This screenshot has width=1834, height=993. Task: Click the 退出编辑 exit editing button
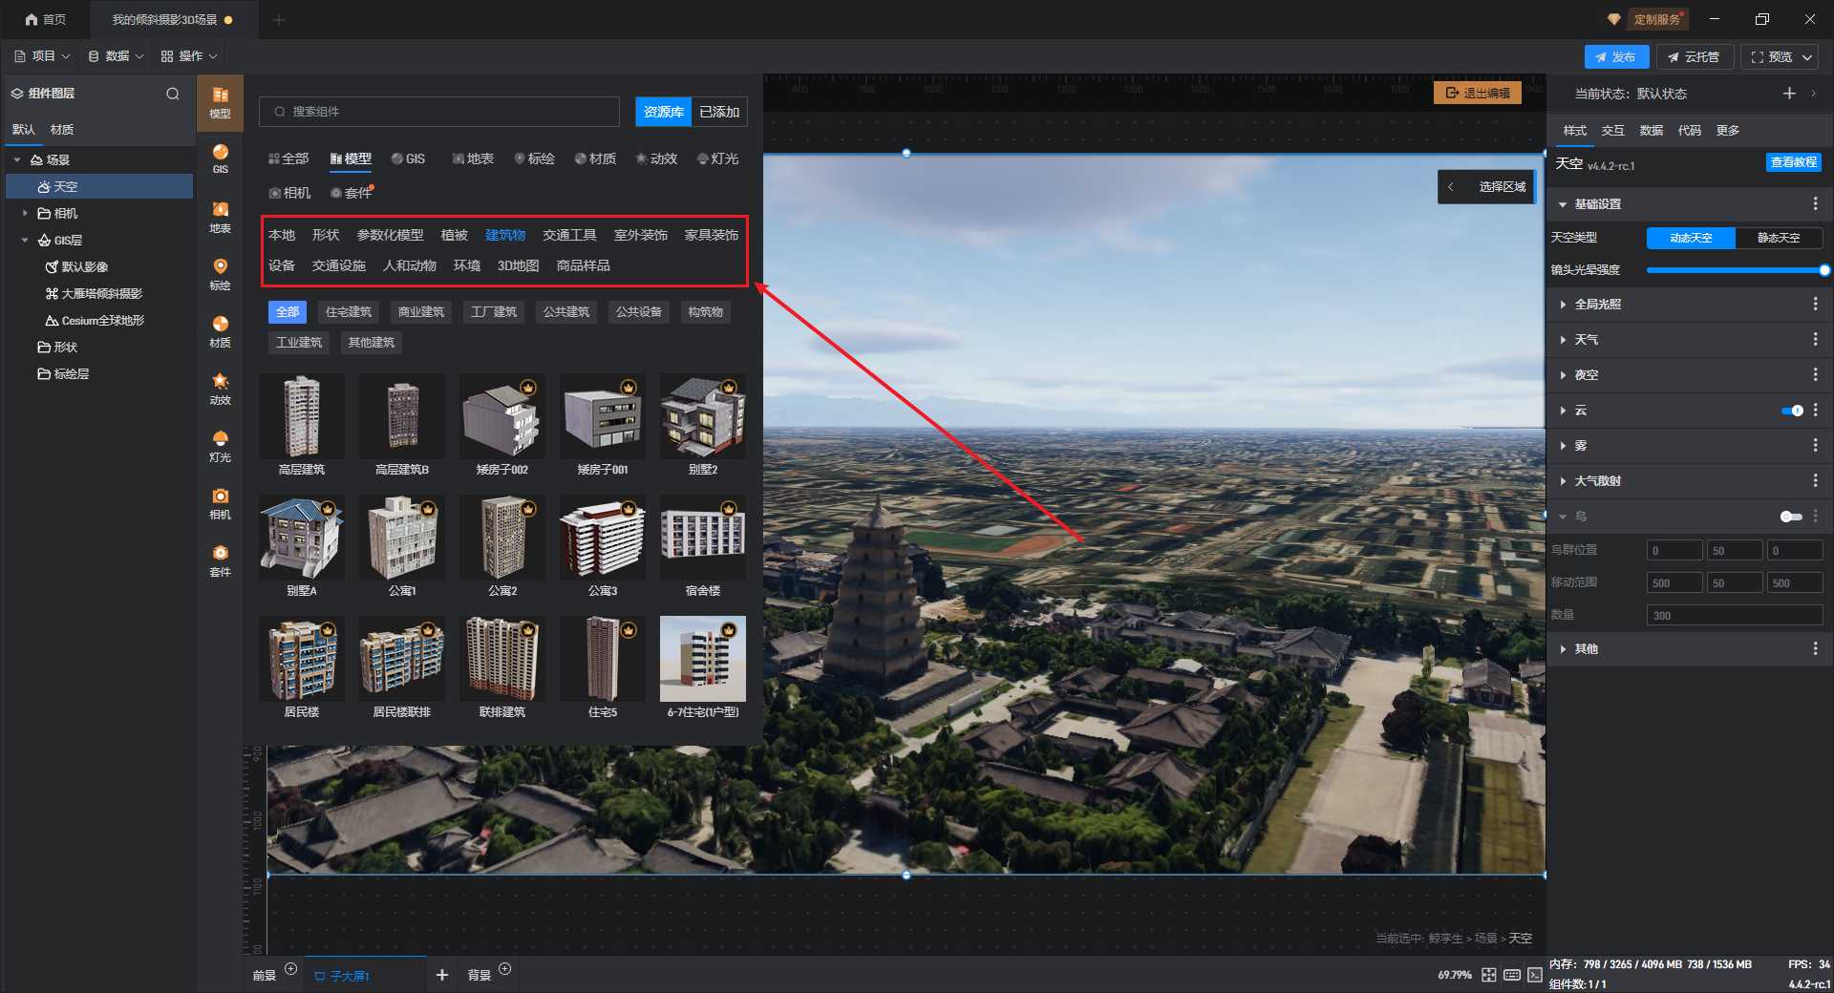point(1478,93)
